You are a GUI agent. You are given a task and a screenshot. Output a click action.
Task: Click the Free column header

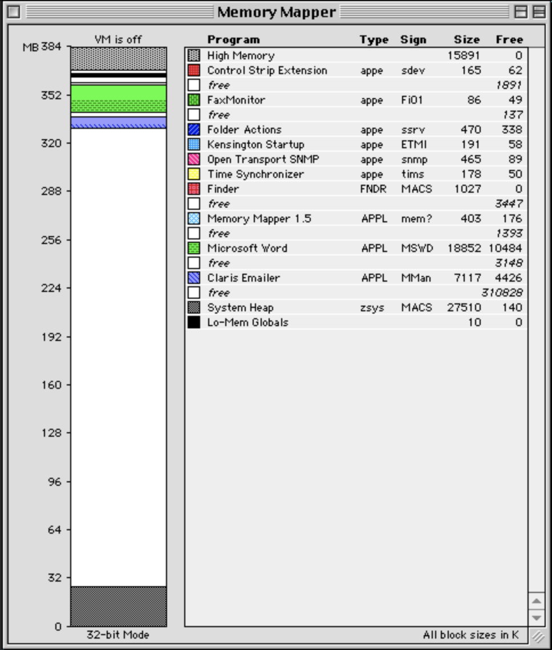coord(509,40)
